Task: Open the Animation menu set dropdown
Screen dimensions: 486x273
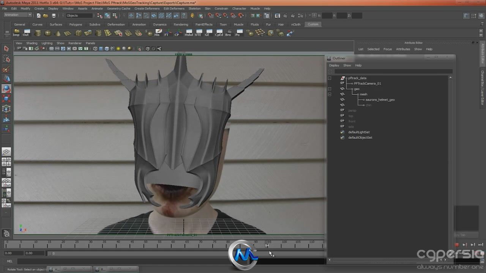Action: (x=18, y=15)
